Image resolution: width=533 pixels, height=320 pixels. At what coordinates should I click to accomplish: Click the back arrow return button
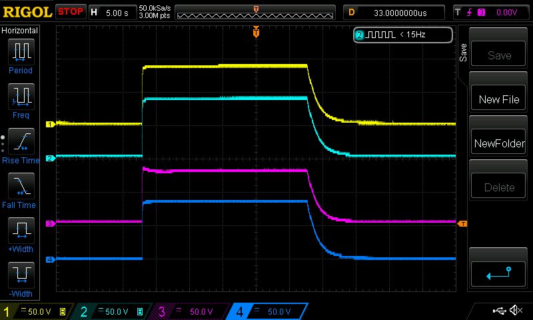pyautogui.click(x=498, y=274)
